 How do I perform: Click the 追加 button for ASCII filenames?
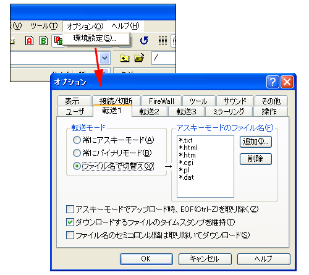point(256,142)
